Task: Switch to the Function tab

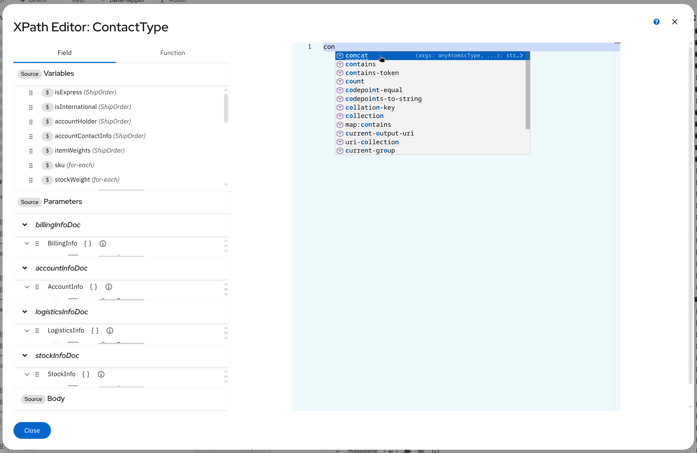Action: click(x=172, y=53)
